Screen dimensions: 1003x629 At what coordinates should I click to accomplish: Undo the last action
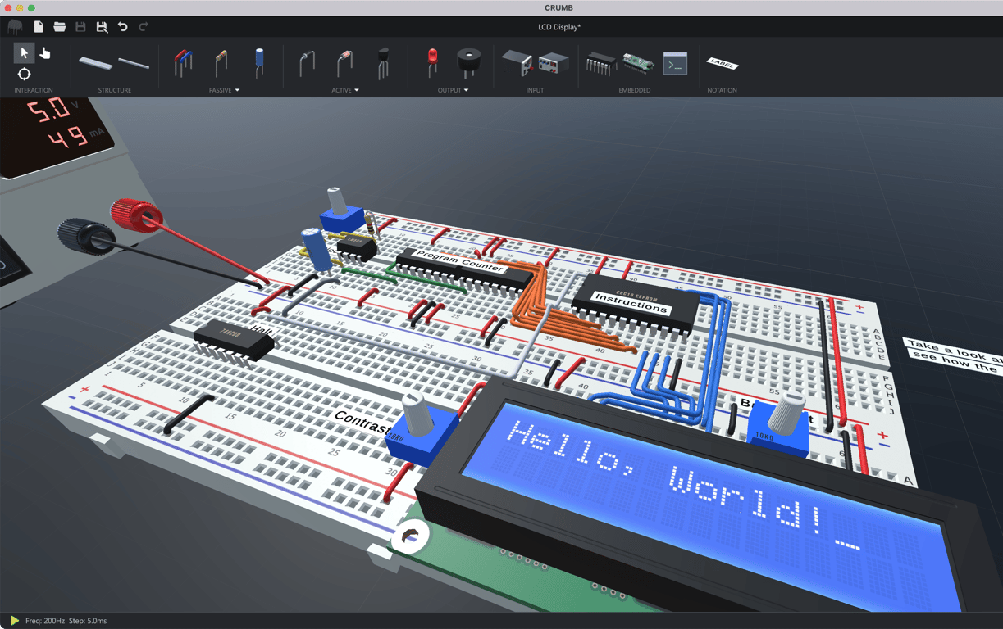[x=122, y=27]
